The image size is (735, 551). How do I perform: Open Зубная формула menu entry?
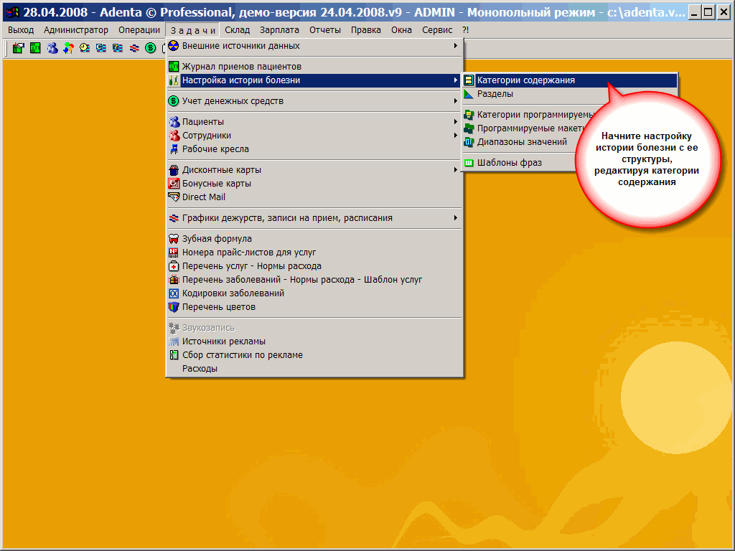(x=217, y=239)
